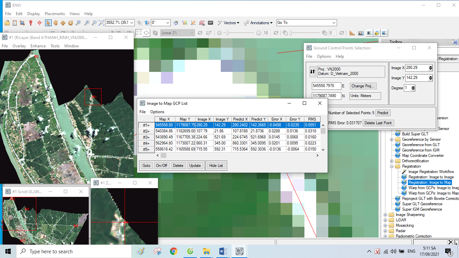The width and height of the screenshot is (459, 258).
Task: Click the mensuration ruler triangle icon
Action: coord(352,33)
